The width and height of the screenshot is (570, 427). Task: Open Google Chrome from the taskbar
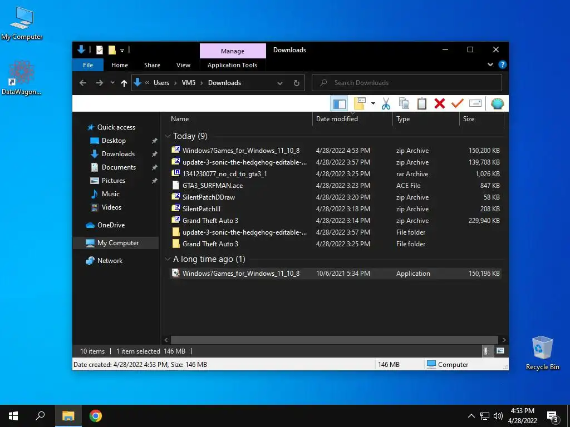(x=96, y=416)
